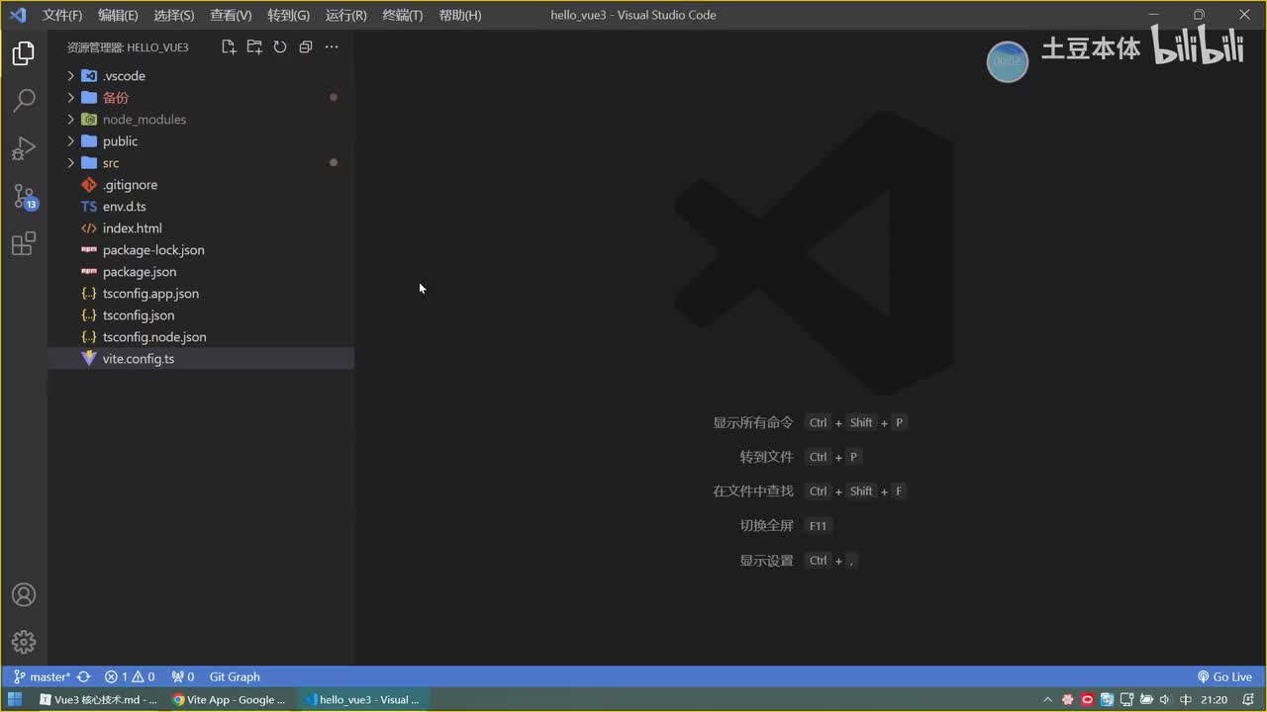Open the 查看(V) menu

tap(231, 15)
